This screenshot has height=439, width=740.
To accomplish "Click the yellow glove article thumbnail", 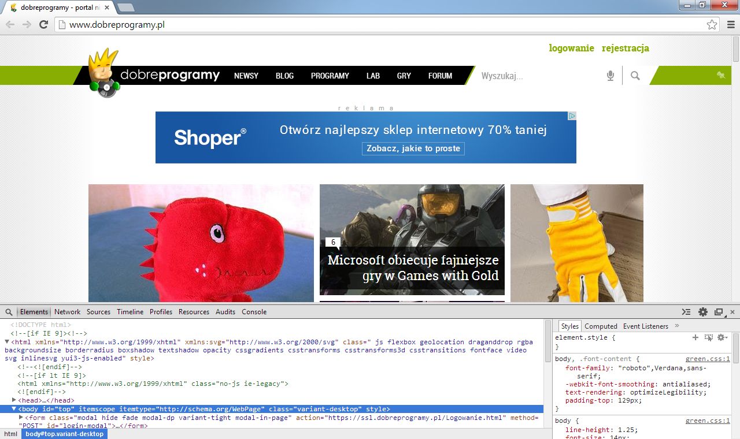I will point(577,243).
